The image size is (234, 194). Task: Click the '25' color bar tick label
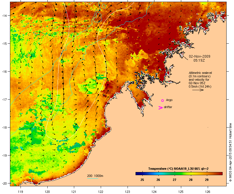142,180
